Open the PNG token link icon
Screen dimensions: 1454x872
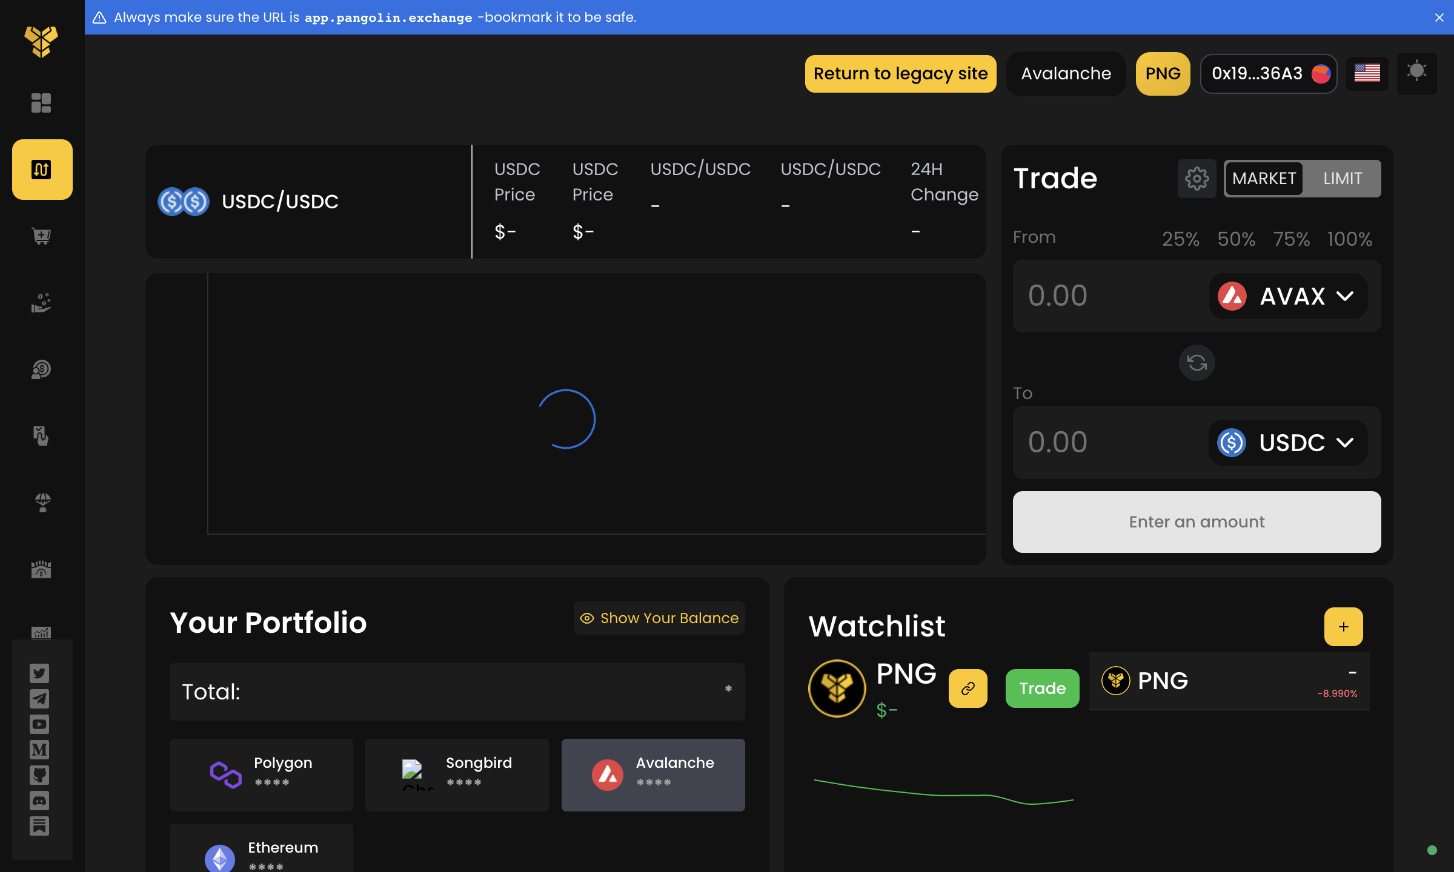pos(968,689)
